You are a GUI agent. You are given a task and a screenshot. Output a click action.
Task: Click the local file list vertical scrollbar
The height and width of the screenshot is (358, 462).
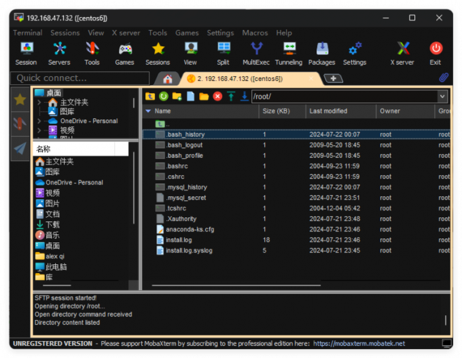tap(133, 187)
